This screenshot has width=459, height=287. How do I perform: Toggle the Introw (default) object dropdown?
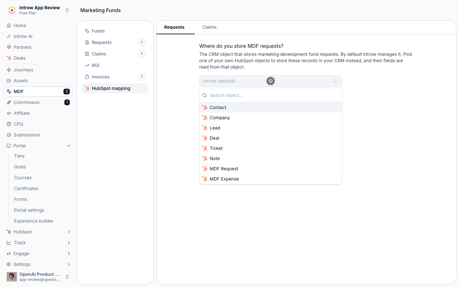tap(271, 81)
